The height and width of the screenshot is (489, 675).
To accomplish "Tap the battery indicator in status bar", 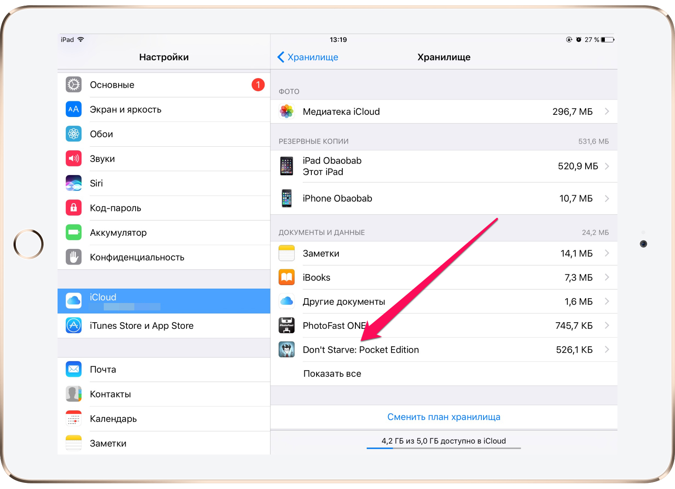I will (x=608, y=40).
